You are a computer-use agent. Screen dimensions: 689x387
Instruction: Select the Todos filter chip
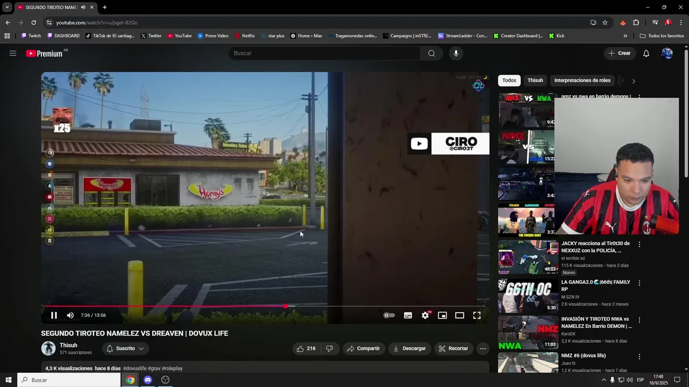[x=509, y=81]
